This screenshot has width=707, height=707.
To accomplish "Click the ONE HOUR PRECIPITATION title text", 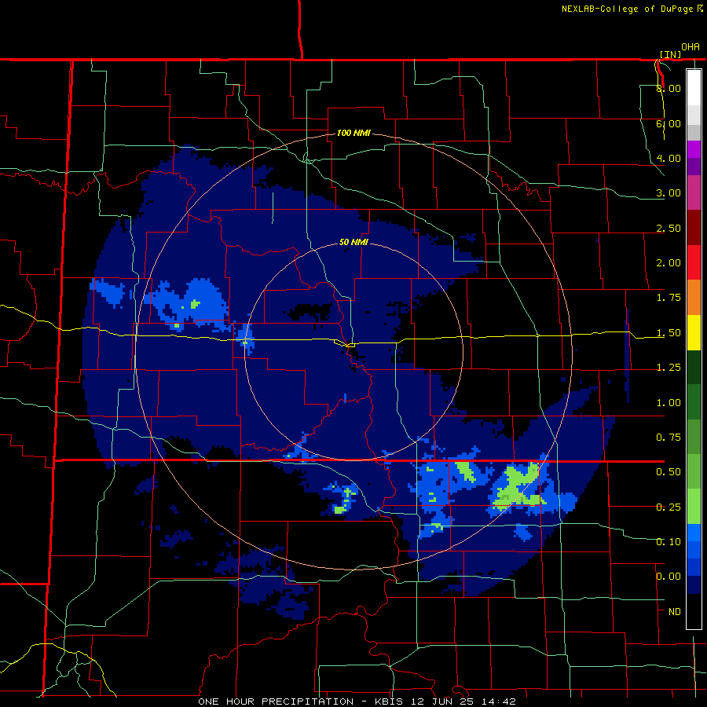I will pyautogui.click(x=276, y=702).
